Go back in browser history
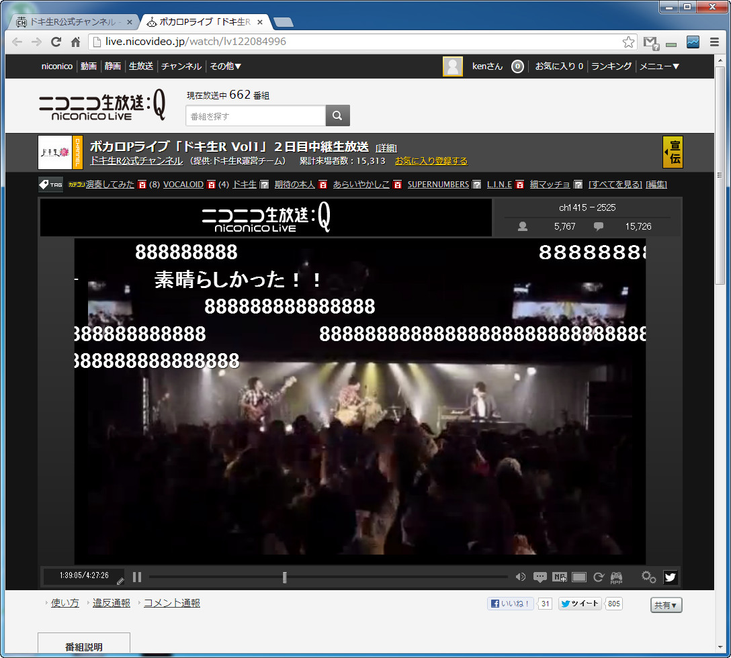This screenshot has height=658, width=731. click(17, 42)
